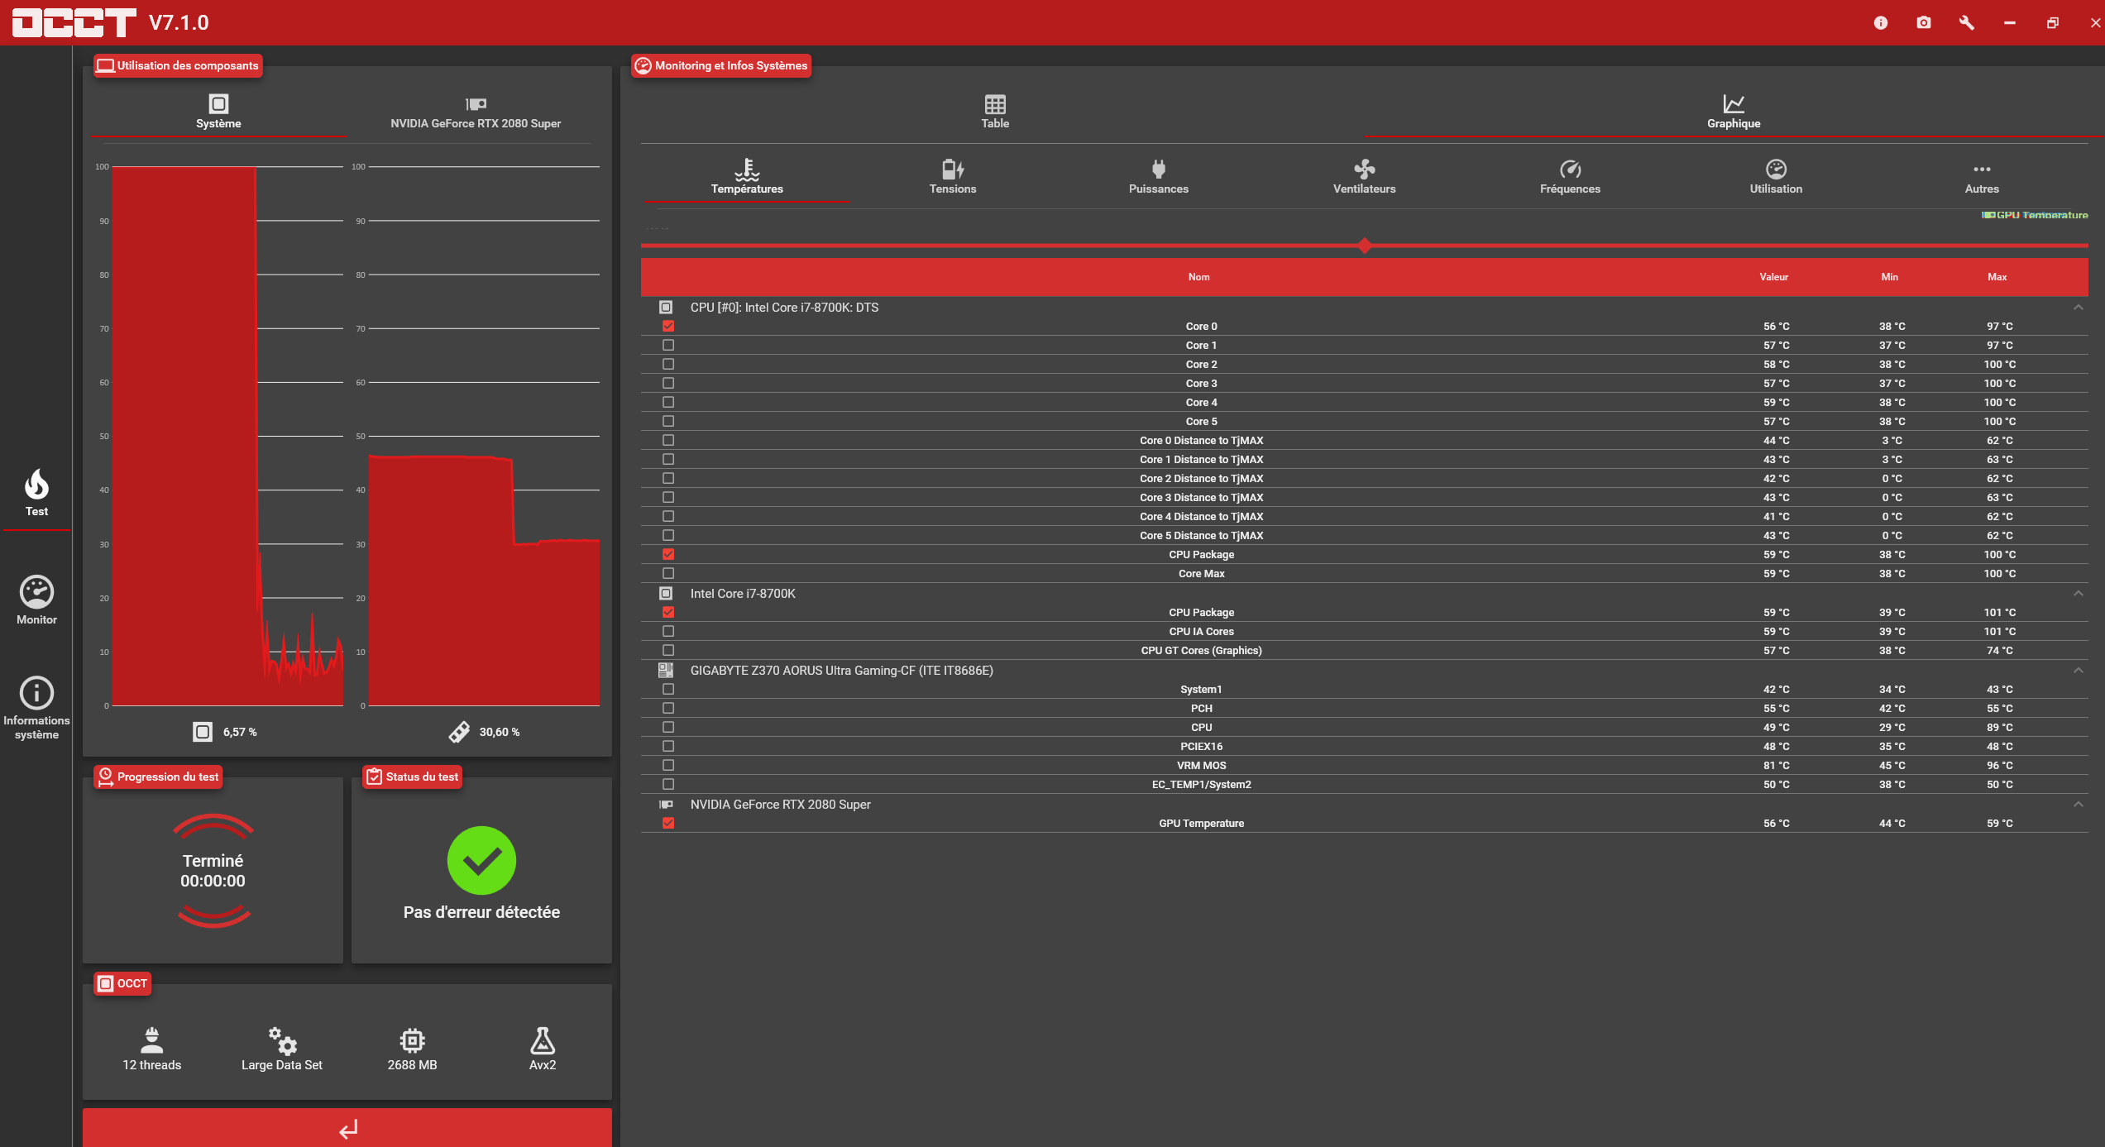This screenshot has width=2105, height=1147.
Task: Collapse the CPU [#0] Intel Core i7-8700K DTS group
Action: point(2078,308)
